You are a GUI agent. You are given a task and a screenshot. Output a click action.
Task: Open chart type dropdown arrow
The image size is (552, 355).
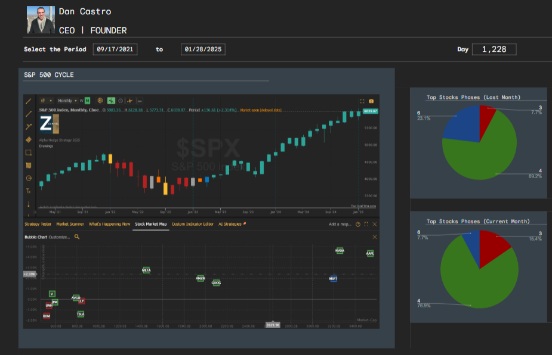click(x=51, y=101)
